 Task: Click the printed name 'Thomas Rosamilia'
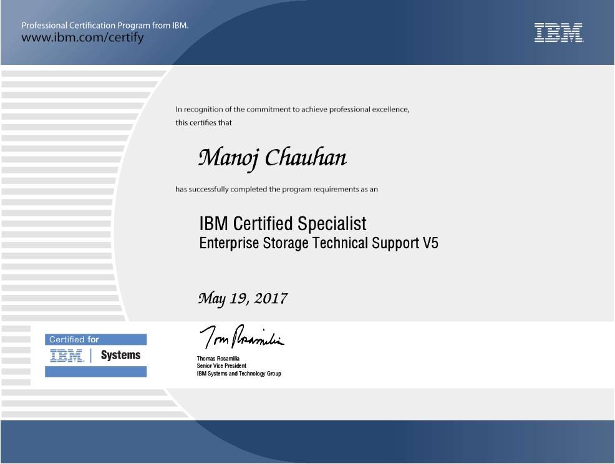pyautogui.click(x=218, y=359)
